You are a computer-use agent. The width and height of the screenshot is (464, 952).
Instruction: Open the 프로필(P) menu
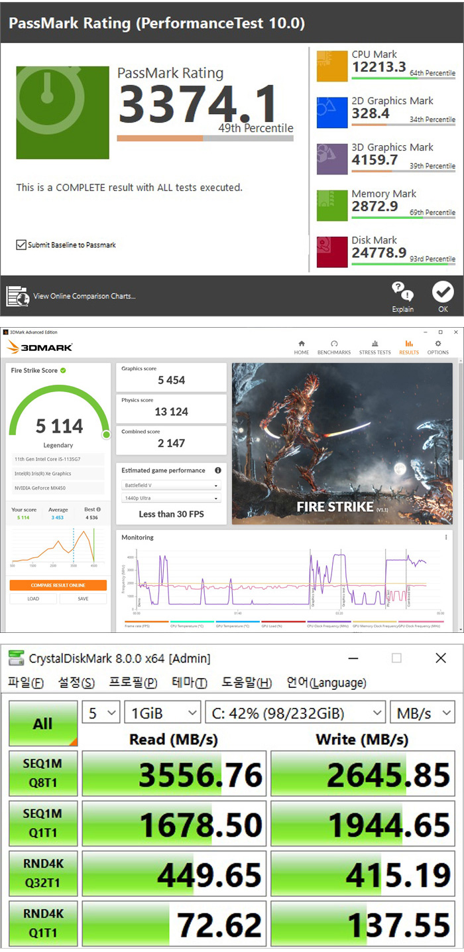pos(133,682)
